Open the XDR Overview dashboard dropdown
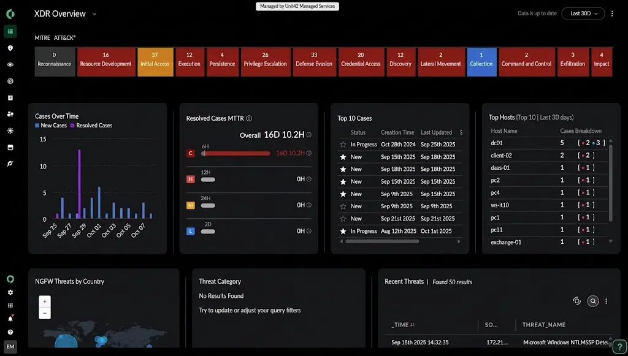Viewport: 628px width, 356px height. pos(94,14)
